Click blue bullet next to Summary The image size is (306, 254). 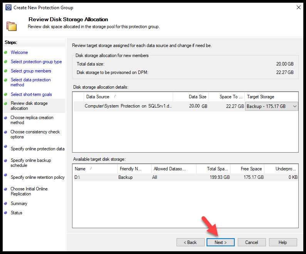5,203
